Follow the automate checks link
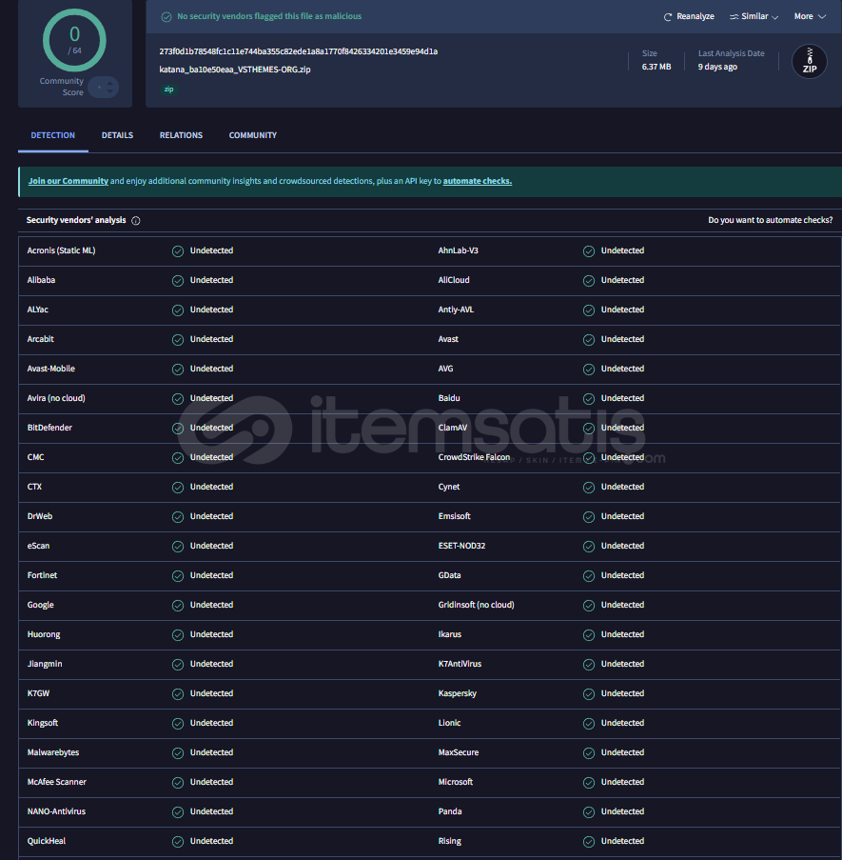The width and height of the screenshot is (842, 860). pos(478,181)
